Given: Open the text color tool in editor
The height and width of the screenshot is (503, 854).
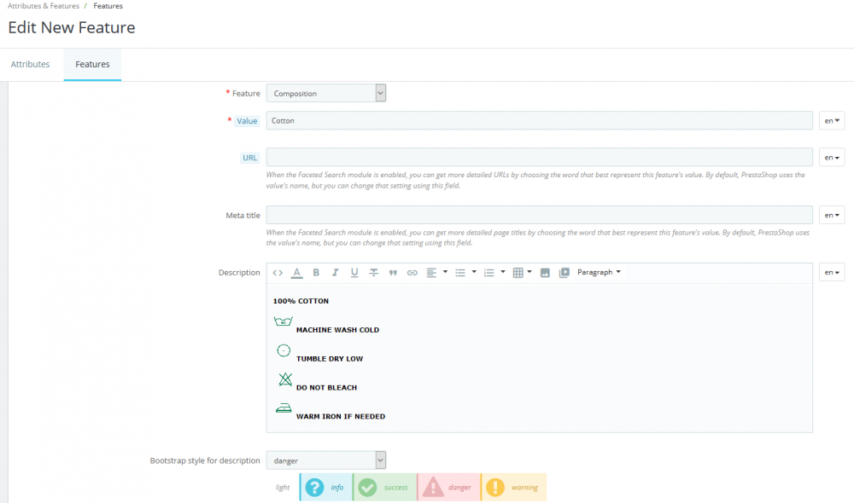Looking at the screenshot, I should click(x=297, y=273).
